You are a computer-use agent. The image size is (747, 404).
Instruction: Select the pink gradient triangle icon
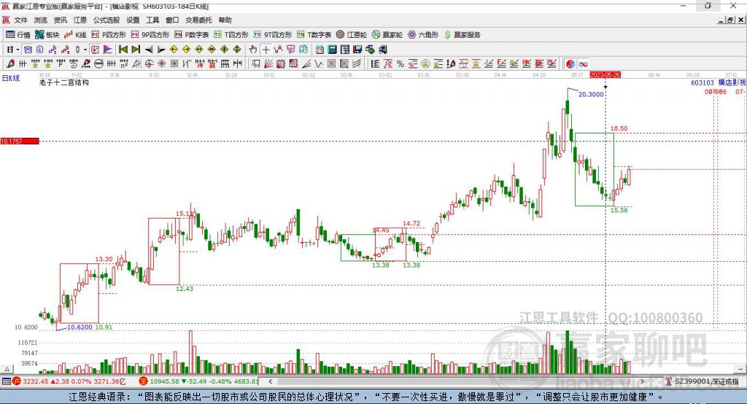108,50
